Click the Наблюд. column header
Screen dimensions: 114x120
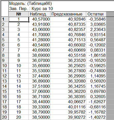coord(39,14)
